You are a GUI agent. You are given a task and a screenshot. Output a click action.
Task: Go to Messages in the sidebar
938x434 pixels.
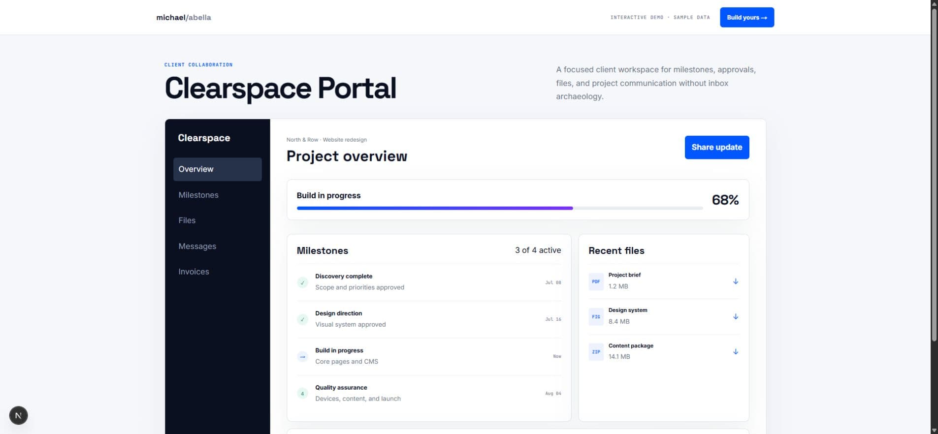[217, 246]
